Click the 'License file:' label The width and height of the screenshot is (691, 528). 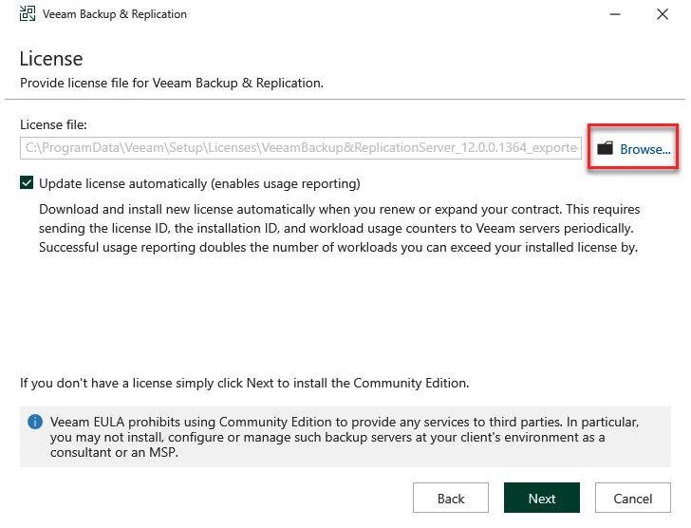53,124
